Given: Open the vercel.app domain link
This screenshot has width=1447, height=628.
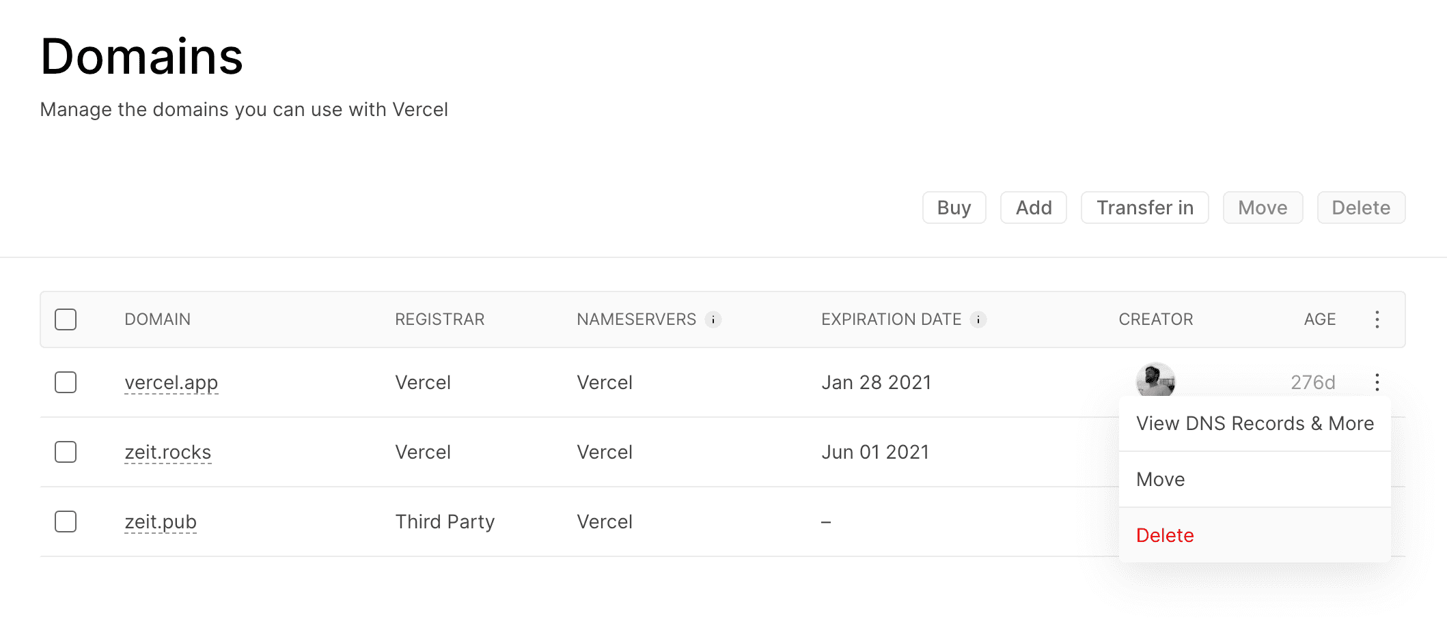Looking at the screenshot, I should [171, 382].
